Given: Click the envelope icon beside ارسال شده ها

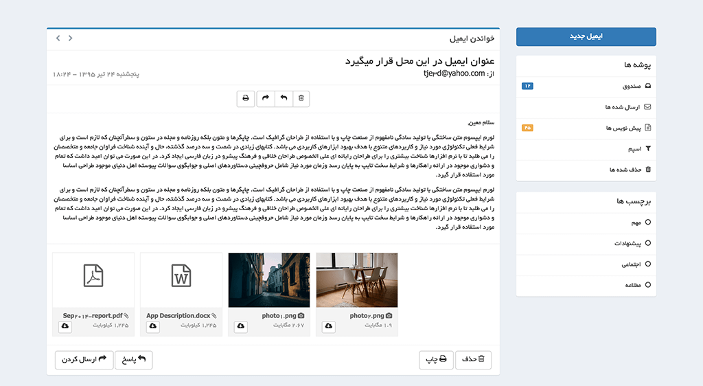Looking at the screenshot, I should [x=647, y=106].
